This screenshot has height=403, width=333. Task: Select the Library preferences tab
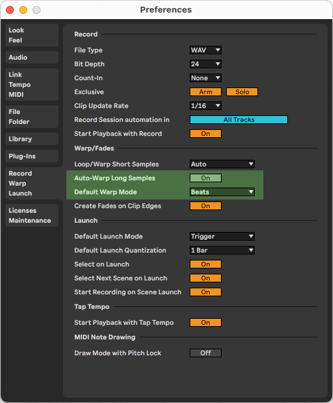(x=32, y=139)
